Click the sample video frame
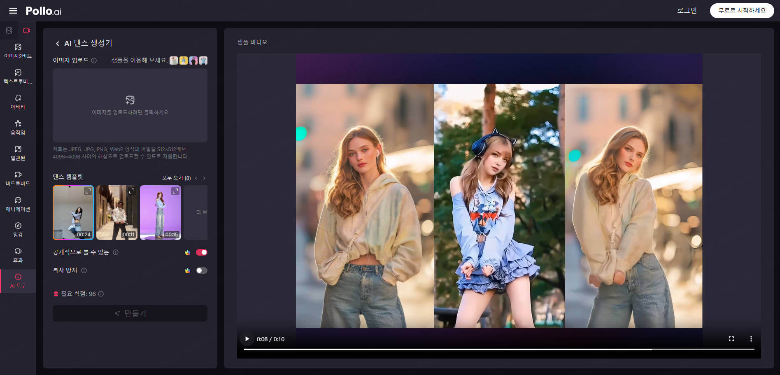Image resolution: width=780 pixels, height=375 pixels. pyautogui.click(x=499, y=206)
